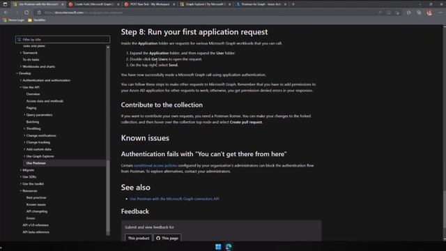This screenshot has height=251, width=446.
Task: Open the conditional access policies link
Action: 155,166
